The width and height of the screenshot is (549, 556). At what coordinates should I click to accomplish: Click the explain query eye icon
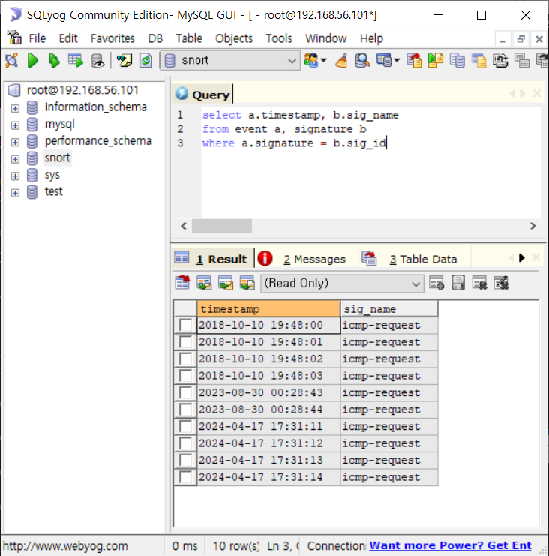97,60
